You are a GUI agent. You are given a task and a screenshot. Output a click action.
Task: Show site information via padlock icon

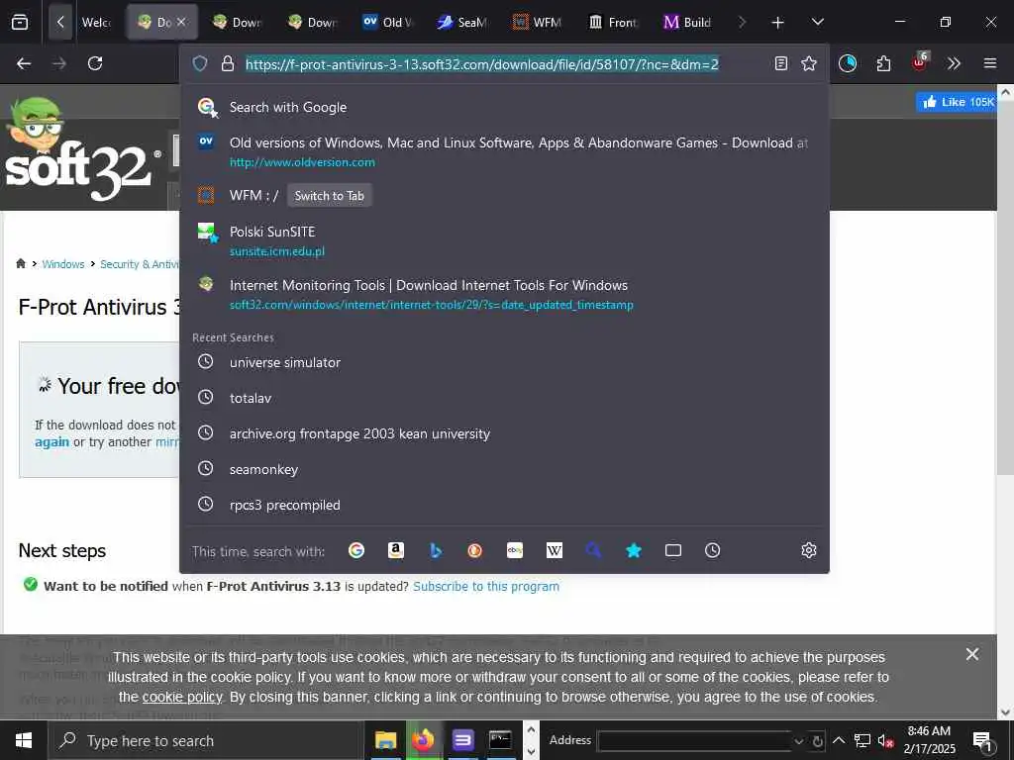pos(227,63)
